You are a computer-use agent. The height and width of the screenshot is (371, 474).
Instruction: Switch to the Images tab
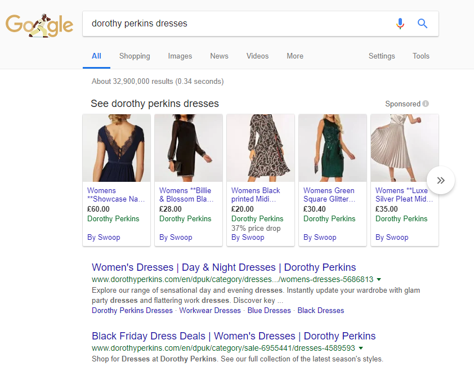180,56
